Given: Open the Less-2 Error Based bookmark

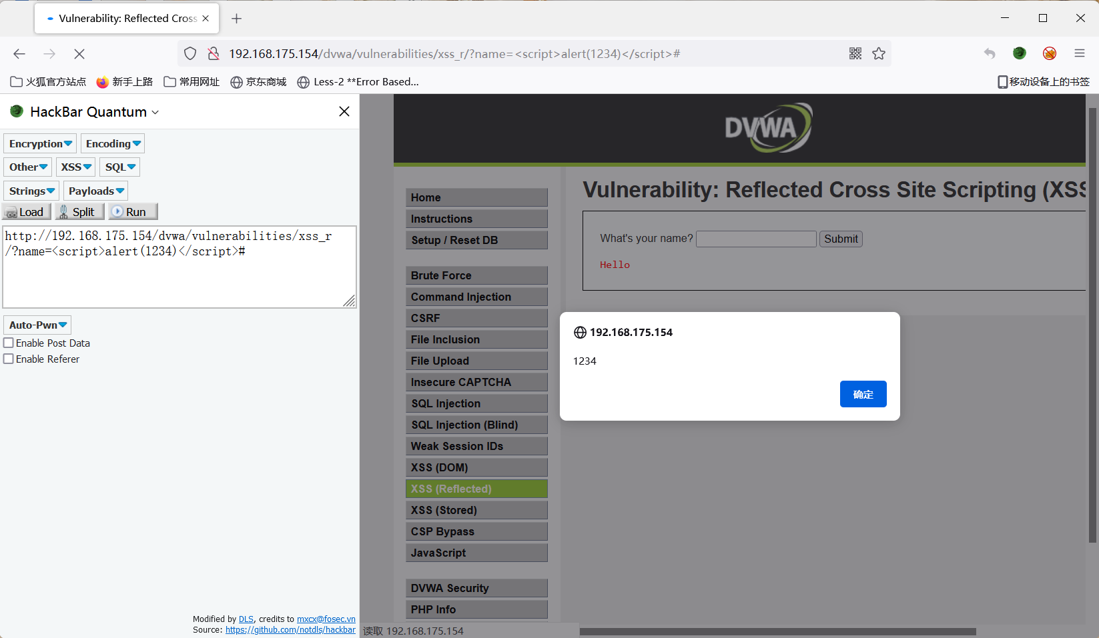Looking at the screenshot, I should pos(358,82).
